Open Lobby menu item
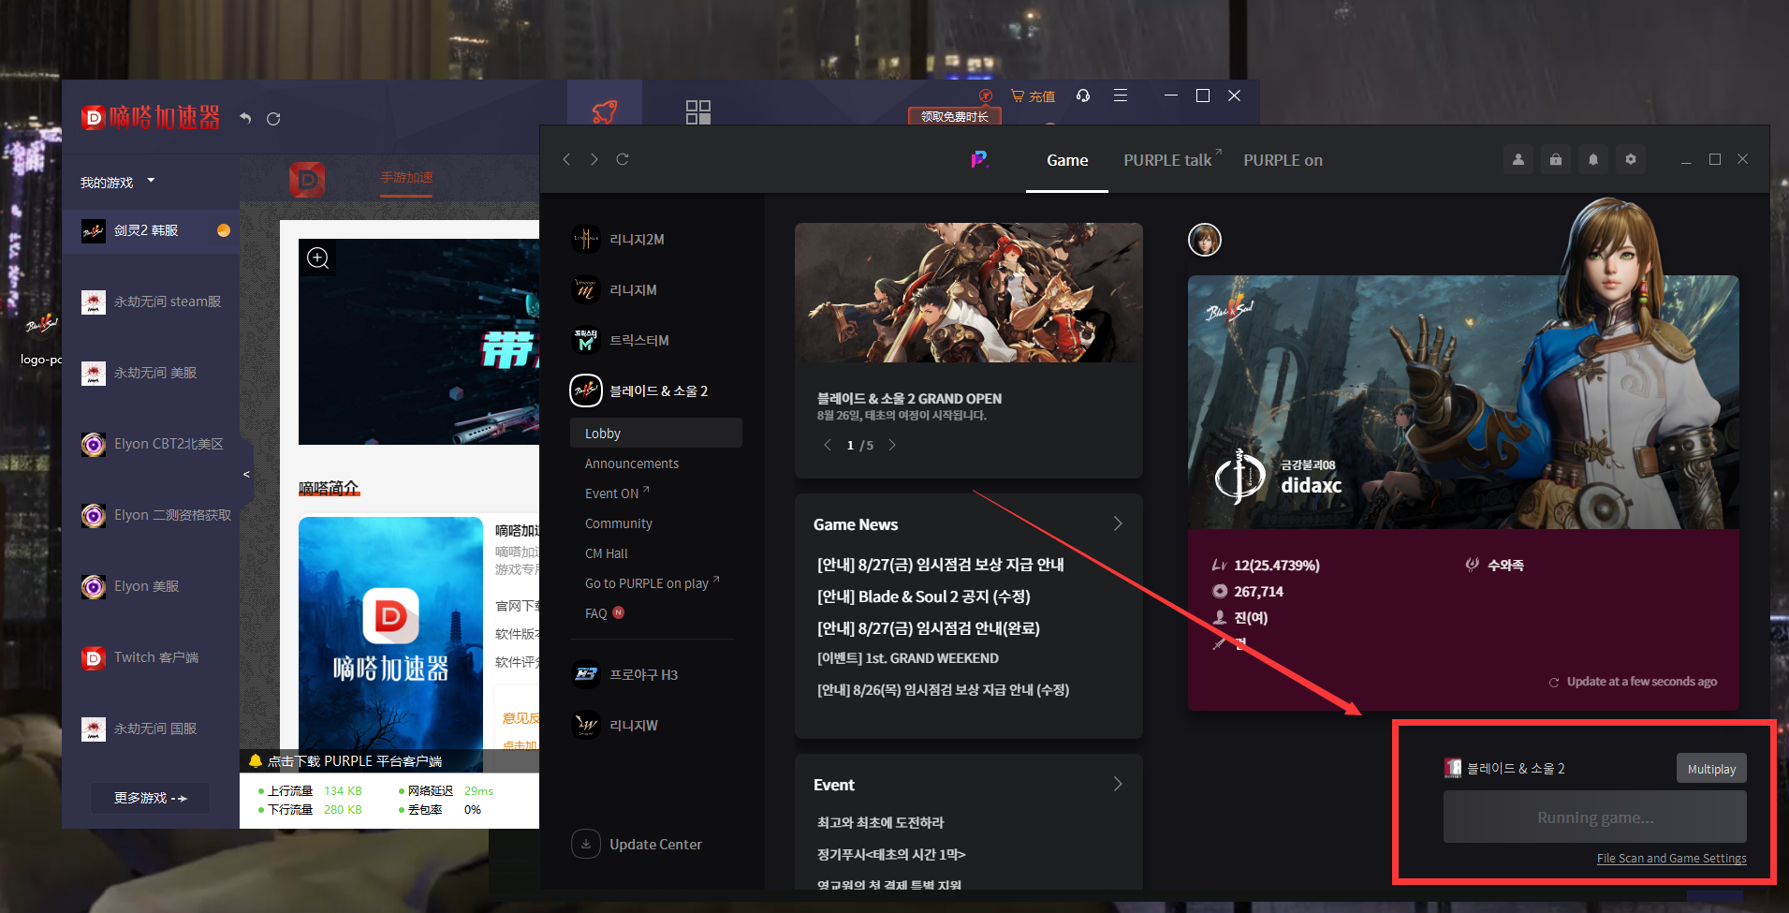Image resolution: width=1789 pixels, height=913 pixels. pos(656,433)
